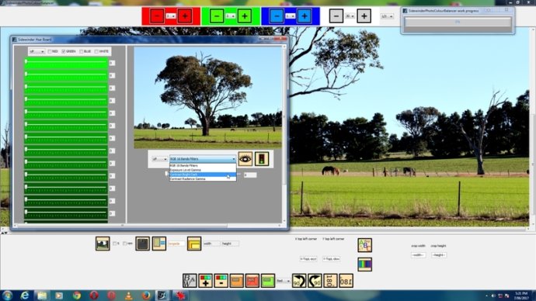The image size is (536, 301).
Task: Click the tree preview image in Hue Board
Action: tap(208, 98)
